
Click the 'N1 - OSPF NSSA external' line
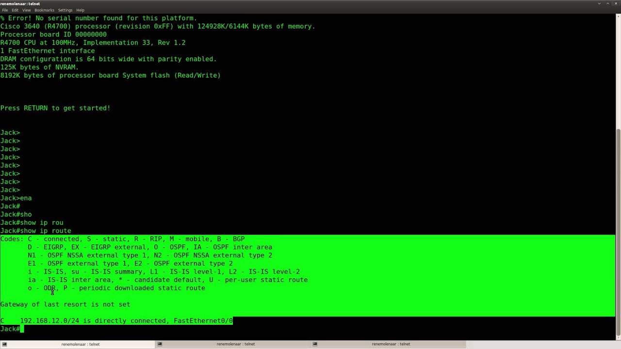pos(150,255)
